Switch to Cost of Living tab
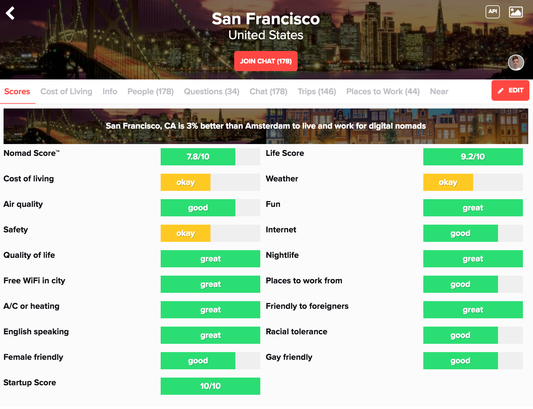Screen dimensions: 533x409 pyautogui.click(x=66, y=92)
